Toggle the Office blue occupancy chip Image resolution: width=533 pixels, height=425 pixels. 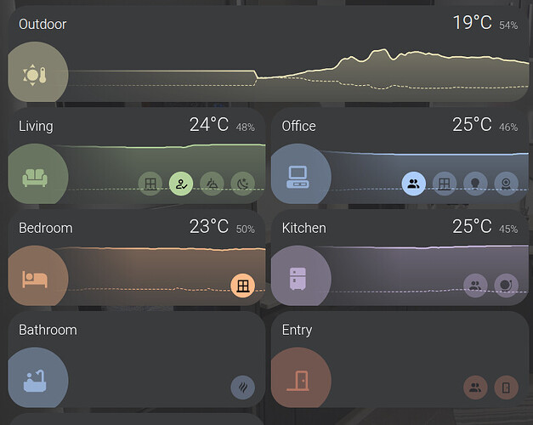pos(414,184)
